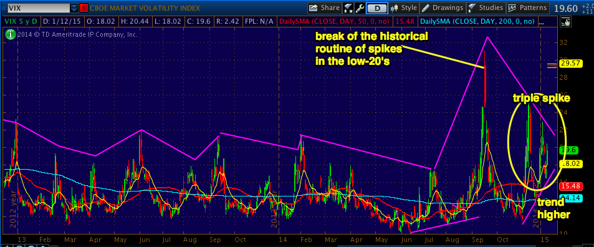Viewport: 594px width, 247px height.
Task: Expand the VIX symbol dropdown arrow
Action: tap(75, 8)
